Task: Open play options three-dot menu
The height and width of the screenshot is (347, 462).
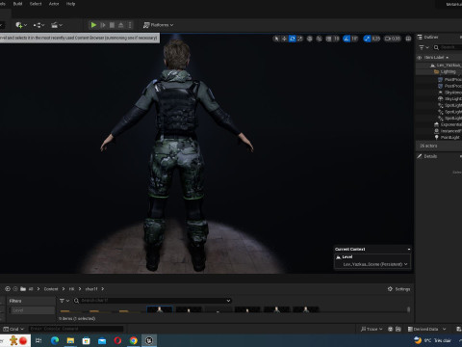Action: (x=130, y=25)
